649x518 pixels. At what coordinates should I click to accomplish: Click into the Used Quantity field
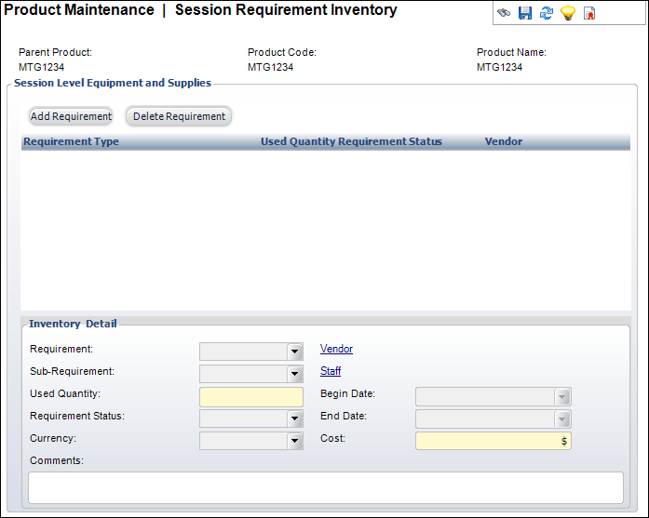[251, 397]
